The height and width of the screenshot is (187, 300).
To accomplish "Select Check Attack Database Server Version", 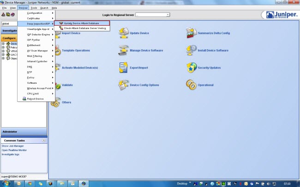I will pos(82,28).
